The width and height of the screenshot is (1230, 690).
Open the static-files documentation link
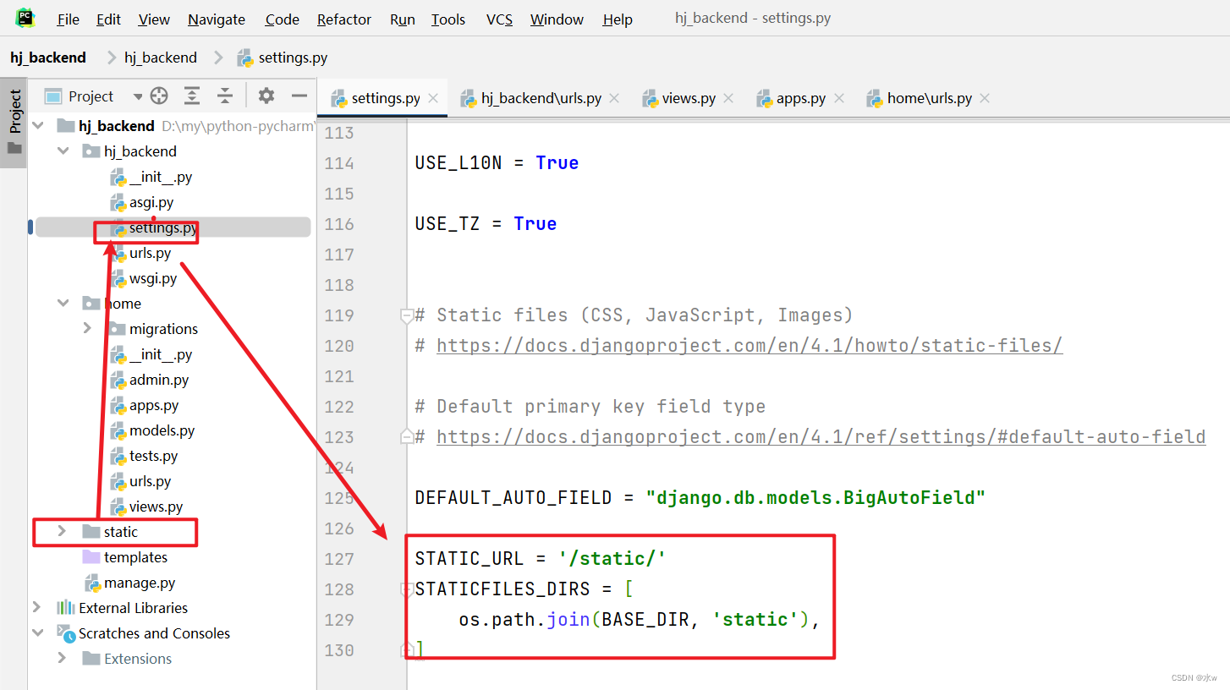[750, 346]
